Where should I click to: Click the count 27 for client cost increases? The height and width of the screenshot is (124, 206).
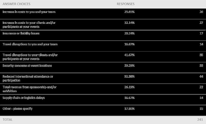[x=201, y=23]
